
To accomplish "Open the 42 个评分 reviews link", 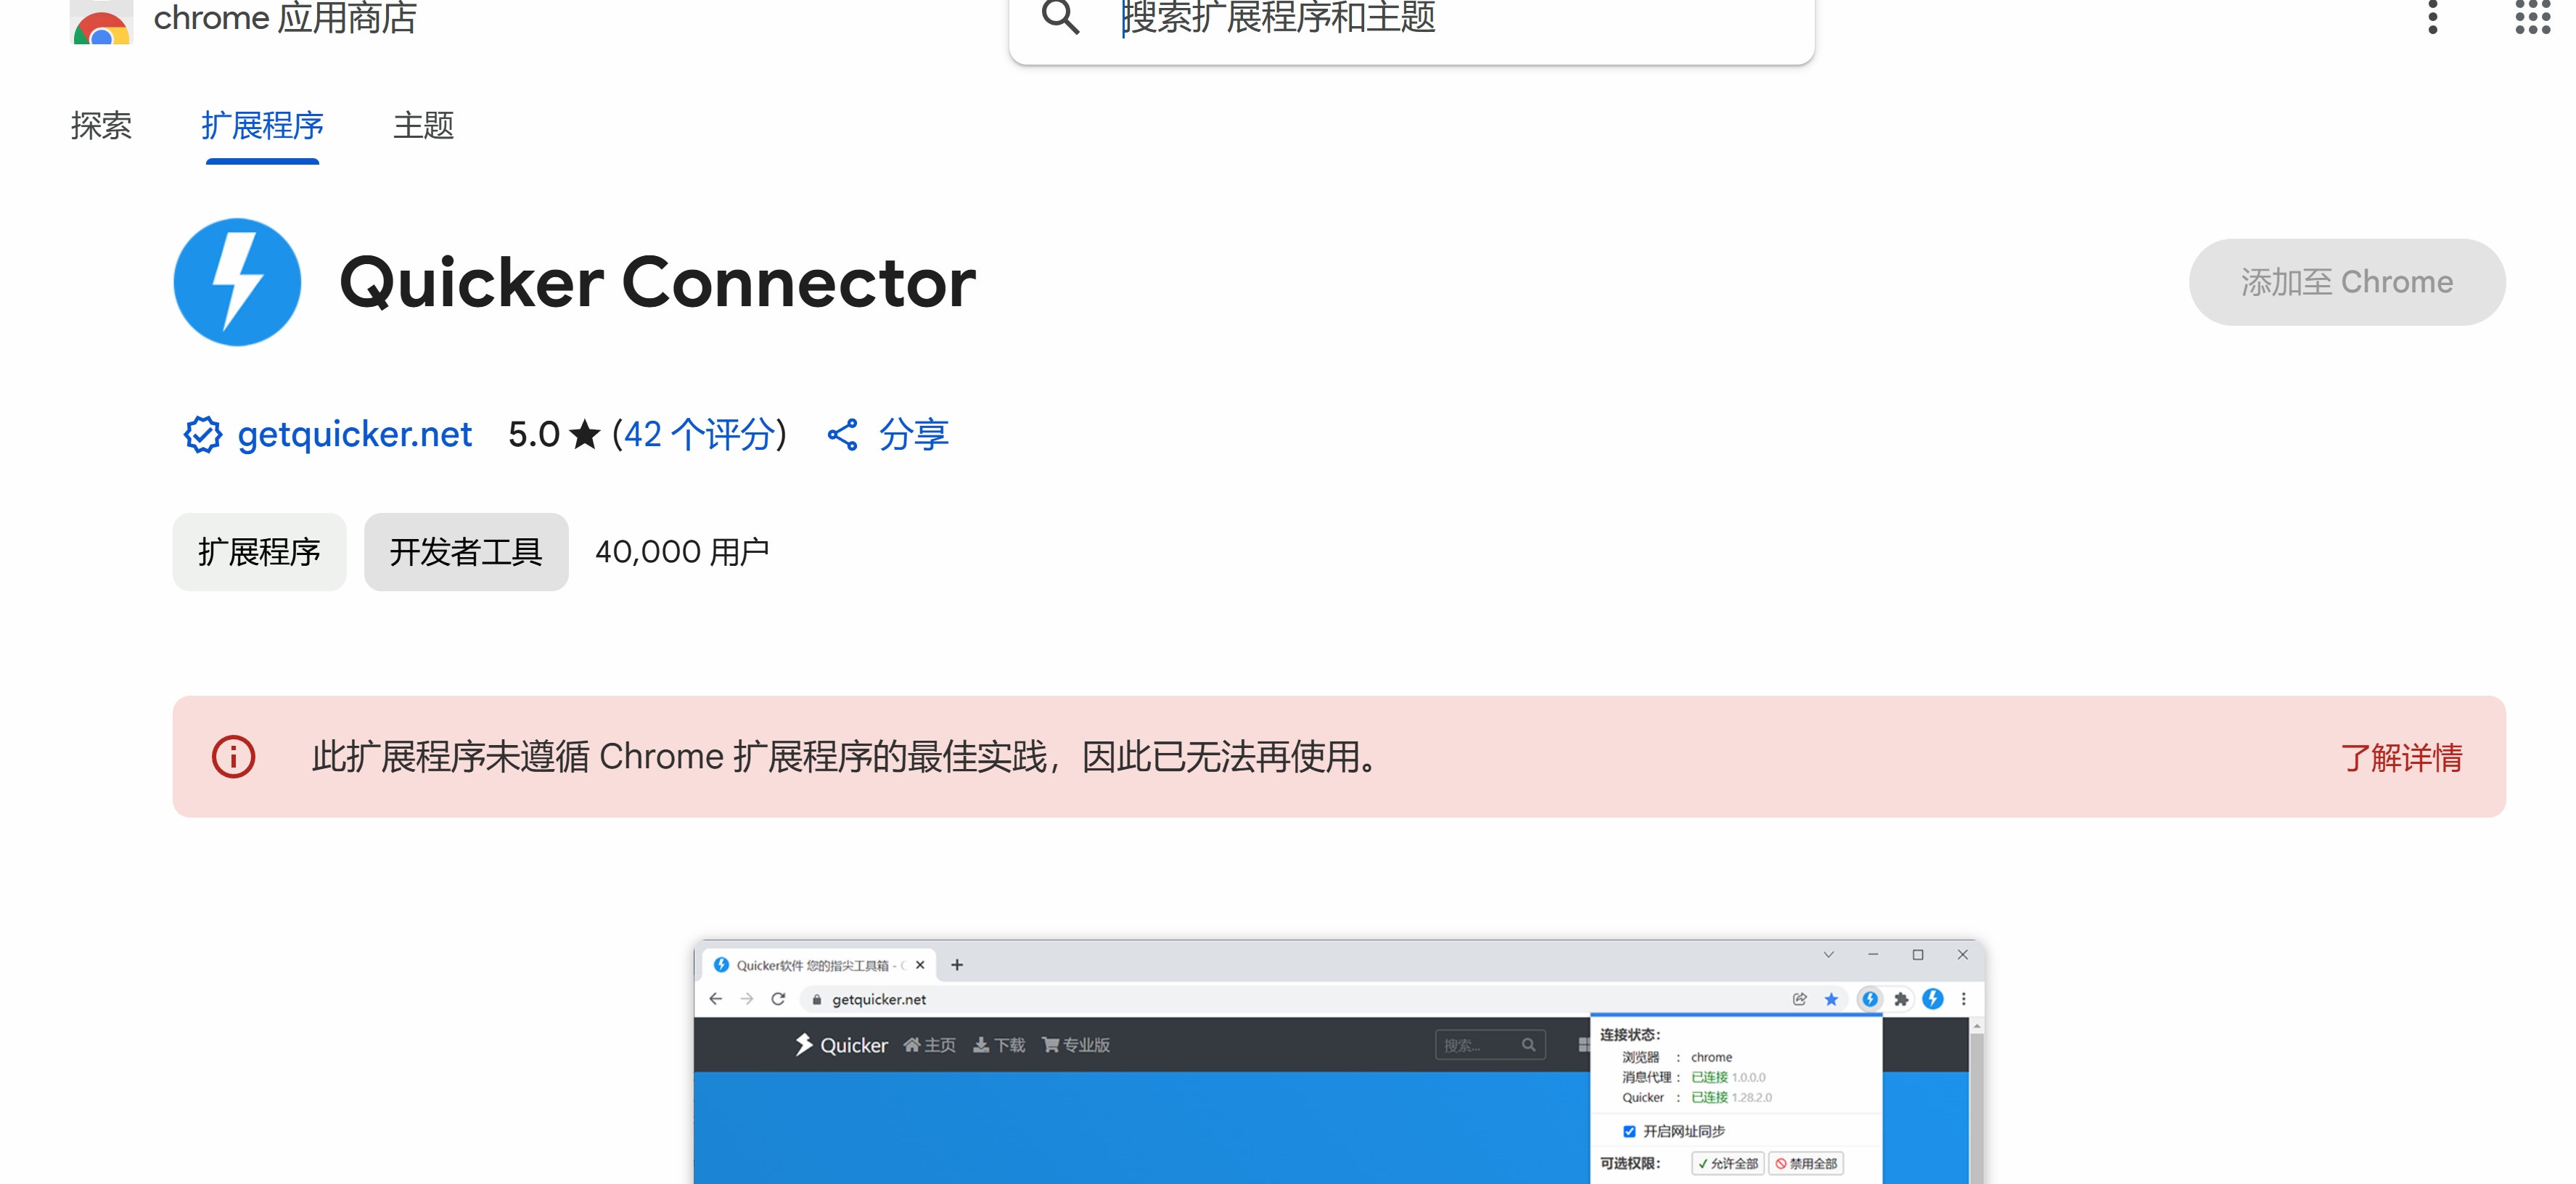I will [700, 434].
